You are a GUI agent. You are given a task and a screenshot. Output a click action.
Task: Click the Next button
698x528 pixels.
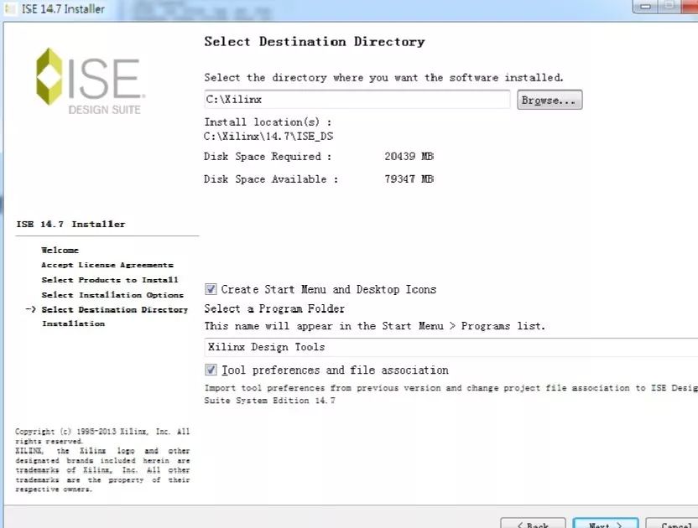coord(606,523)
